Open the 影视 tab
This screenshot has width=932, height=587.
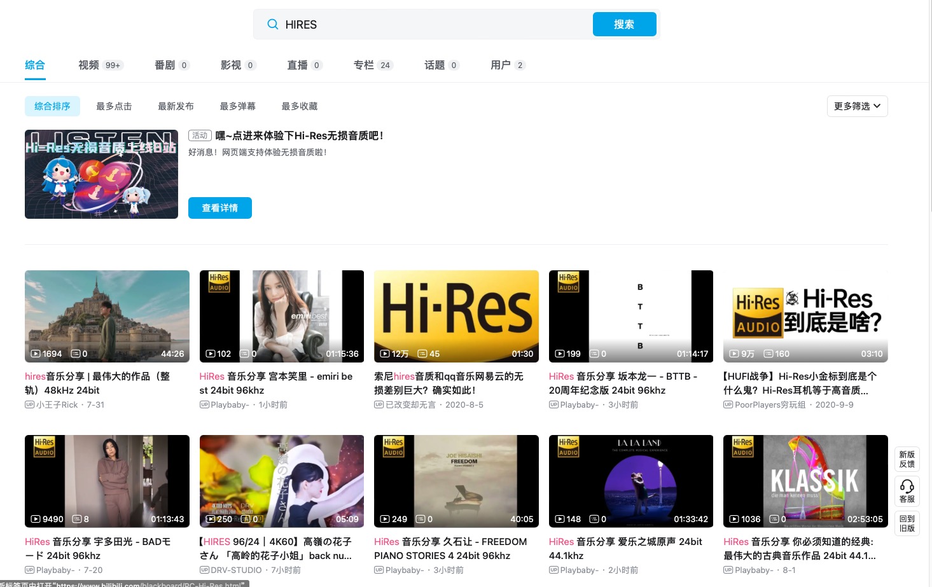238,65
